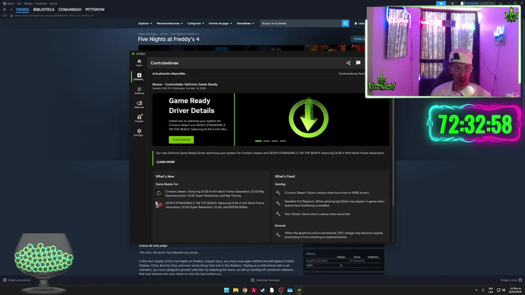Click Steam notifications bell icon

point(453,3)
